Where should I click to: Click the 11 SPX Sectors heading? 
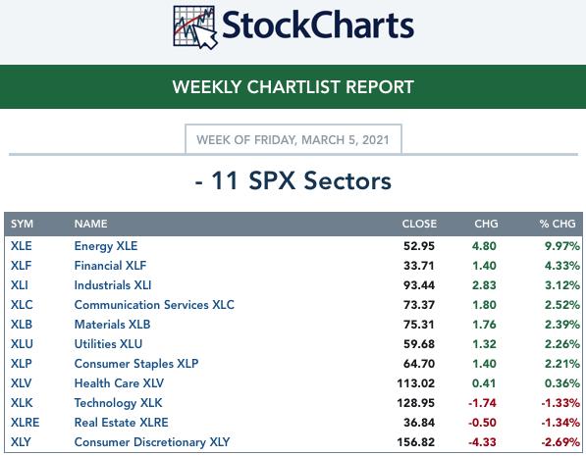pyautogui.click(x=293, y=180)
